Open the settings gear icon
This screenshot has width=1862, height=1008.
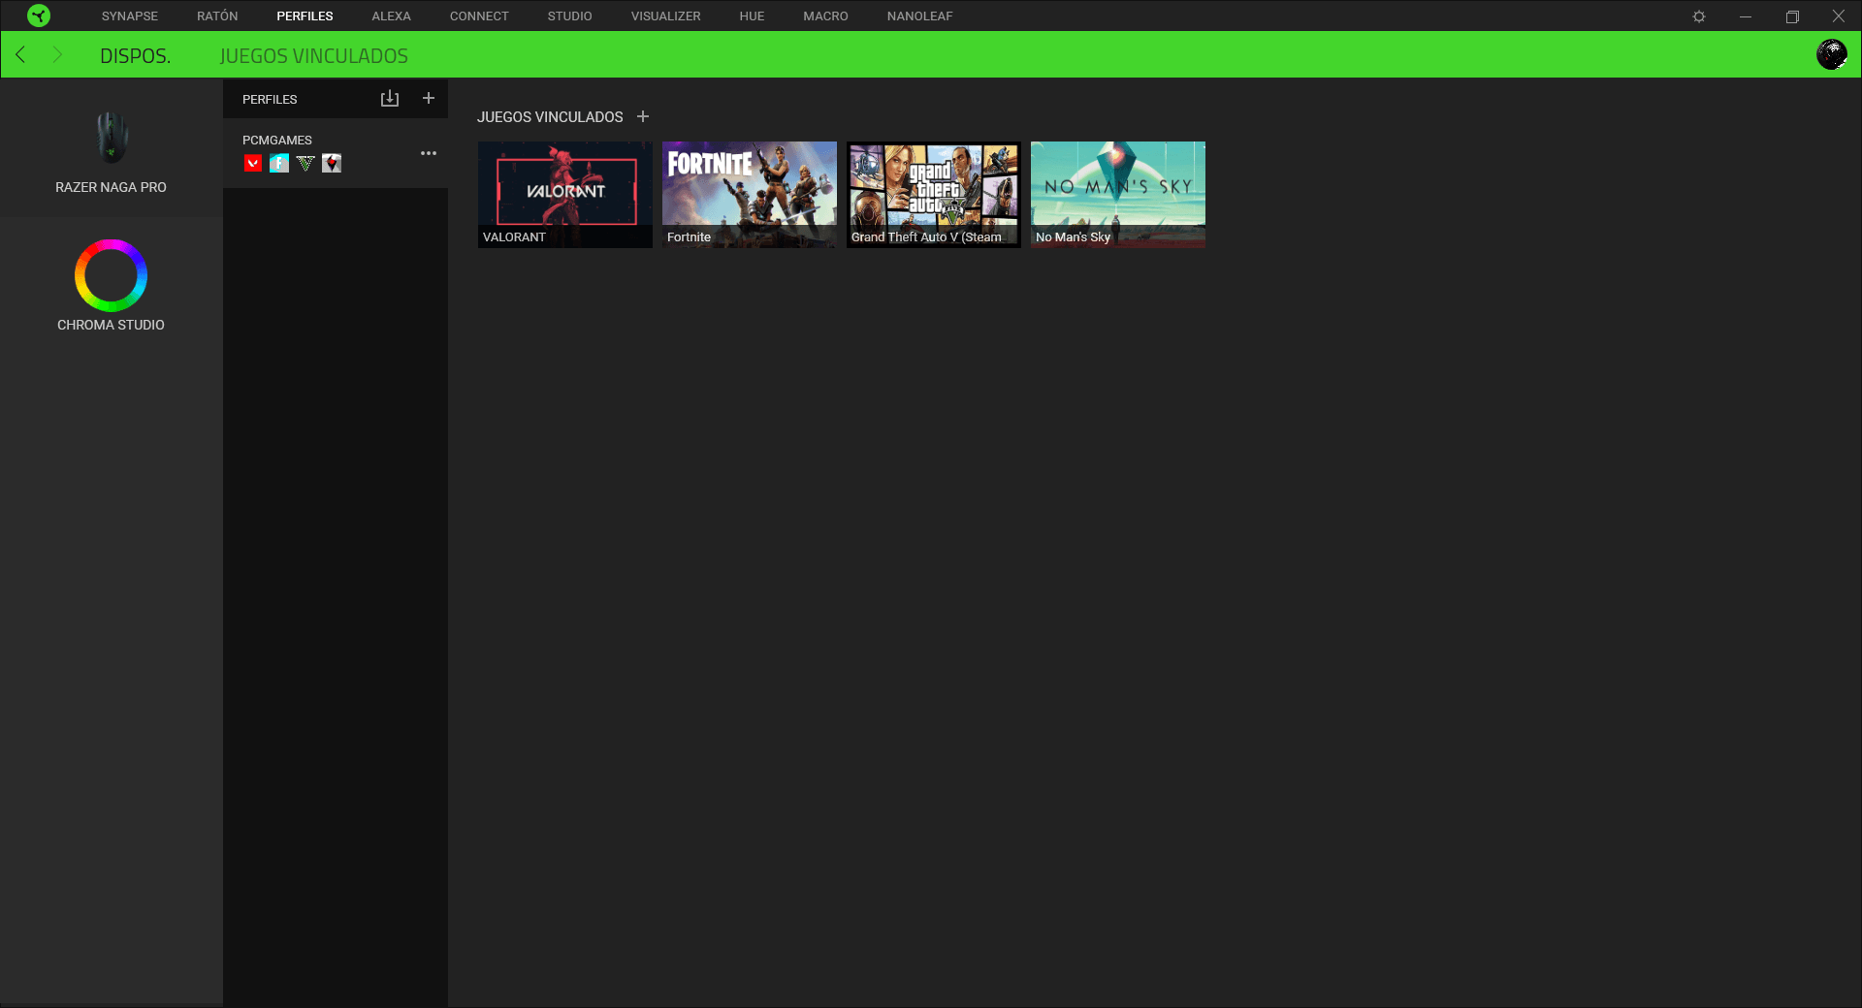[x=1699, y=16]
